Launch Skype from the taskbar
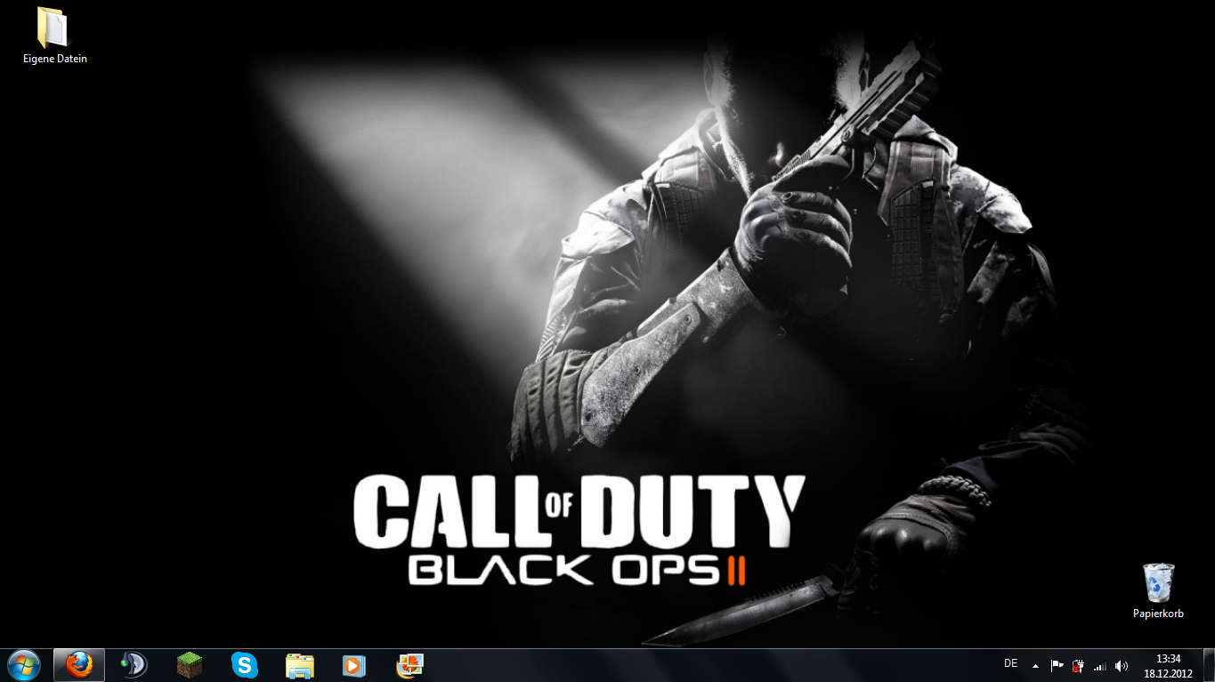 [244, 664]
